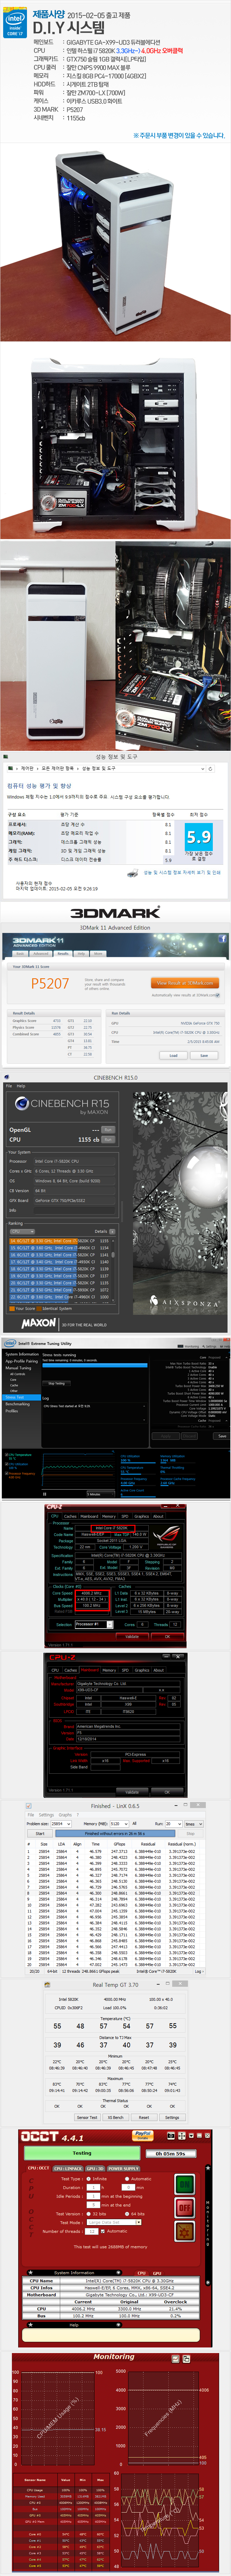Image resolution: width=231 pixels, height=2576 pixels.
Task: Click the Help button in OCCT
Action: [73, 2325]
